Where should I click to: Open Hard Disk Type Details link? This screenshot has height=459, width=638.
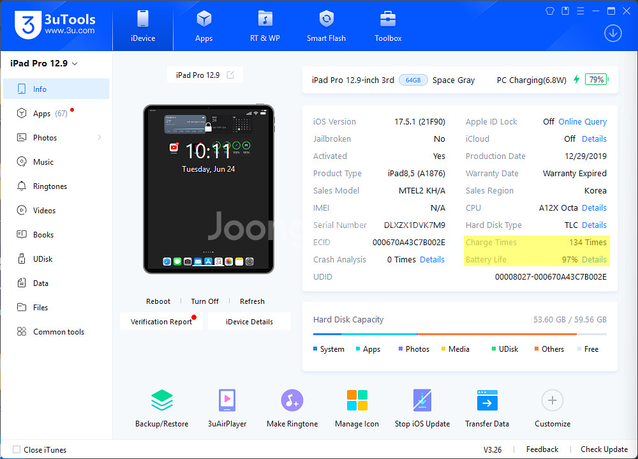(594, 225)
